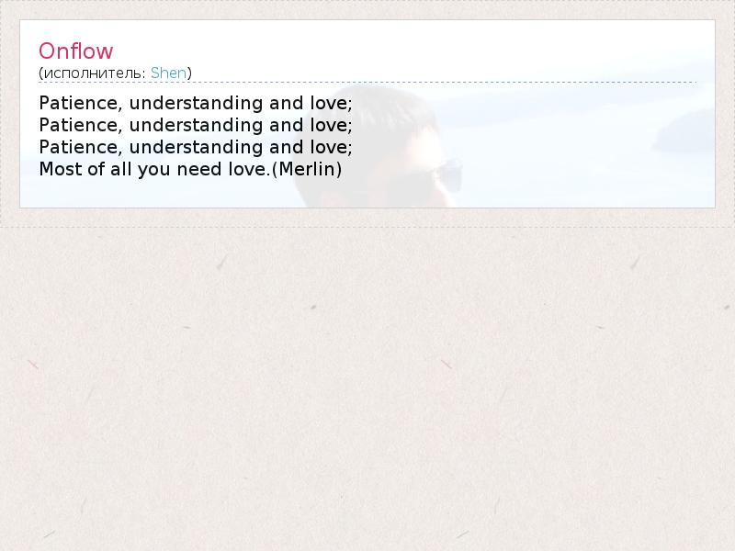Image resolution: width=735 pixels, height=551 pixels.
Task: Click the word love in the last lyric line
Action: tap(247, 169)
